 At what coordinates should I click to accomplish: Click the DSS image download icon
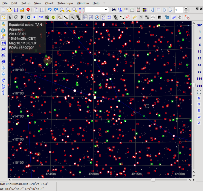pos(41,17)
